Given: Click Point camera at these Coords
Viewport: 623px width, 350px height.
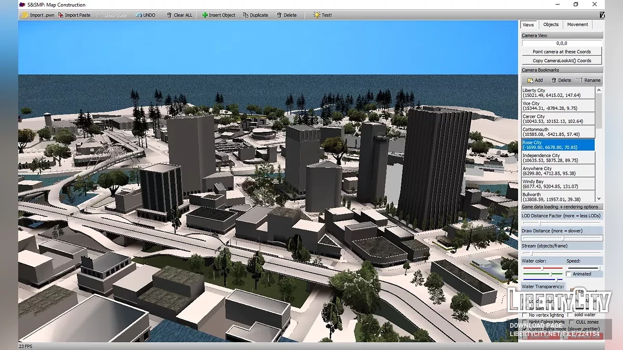Looking at the screenshot, I should coord(562,52).
